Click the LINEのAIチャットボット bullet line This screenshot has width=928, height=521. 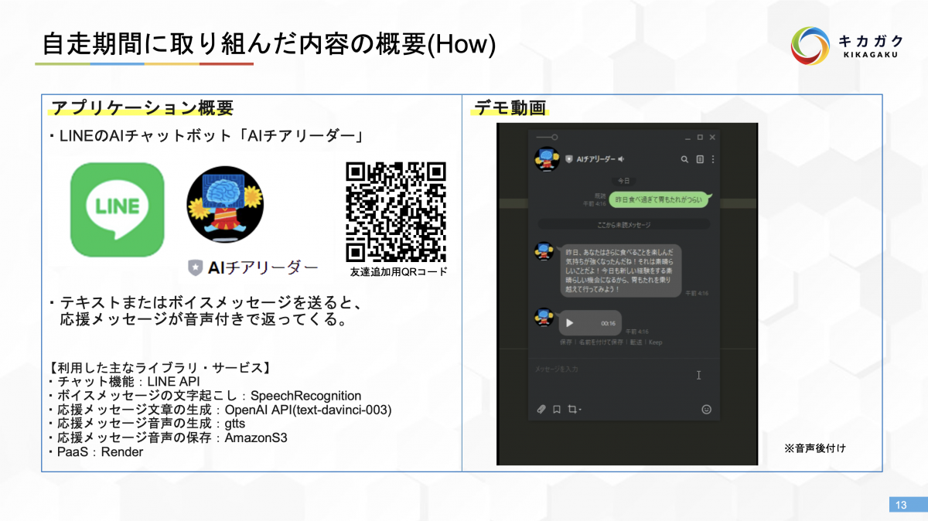206,137
